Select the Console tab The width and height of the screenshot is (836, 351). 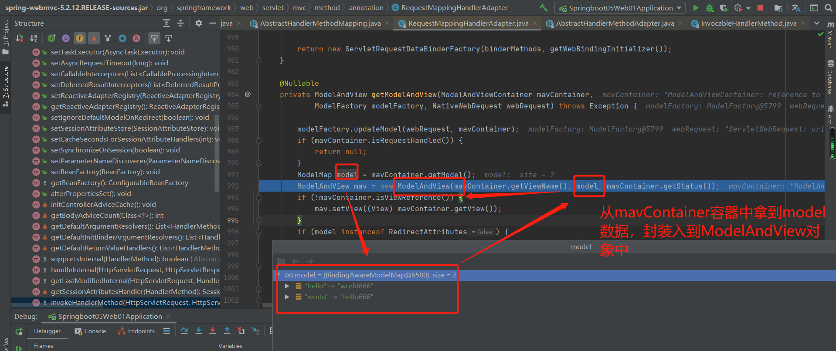tap(90, 331)
